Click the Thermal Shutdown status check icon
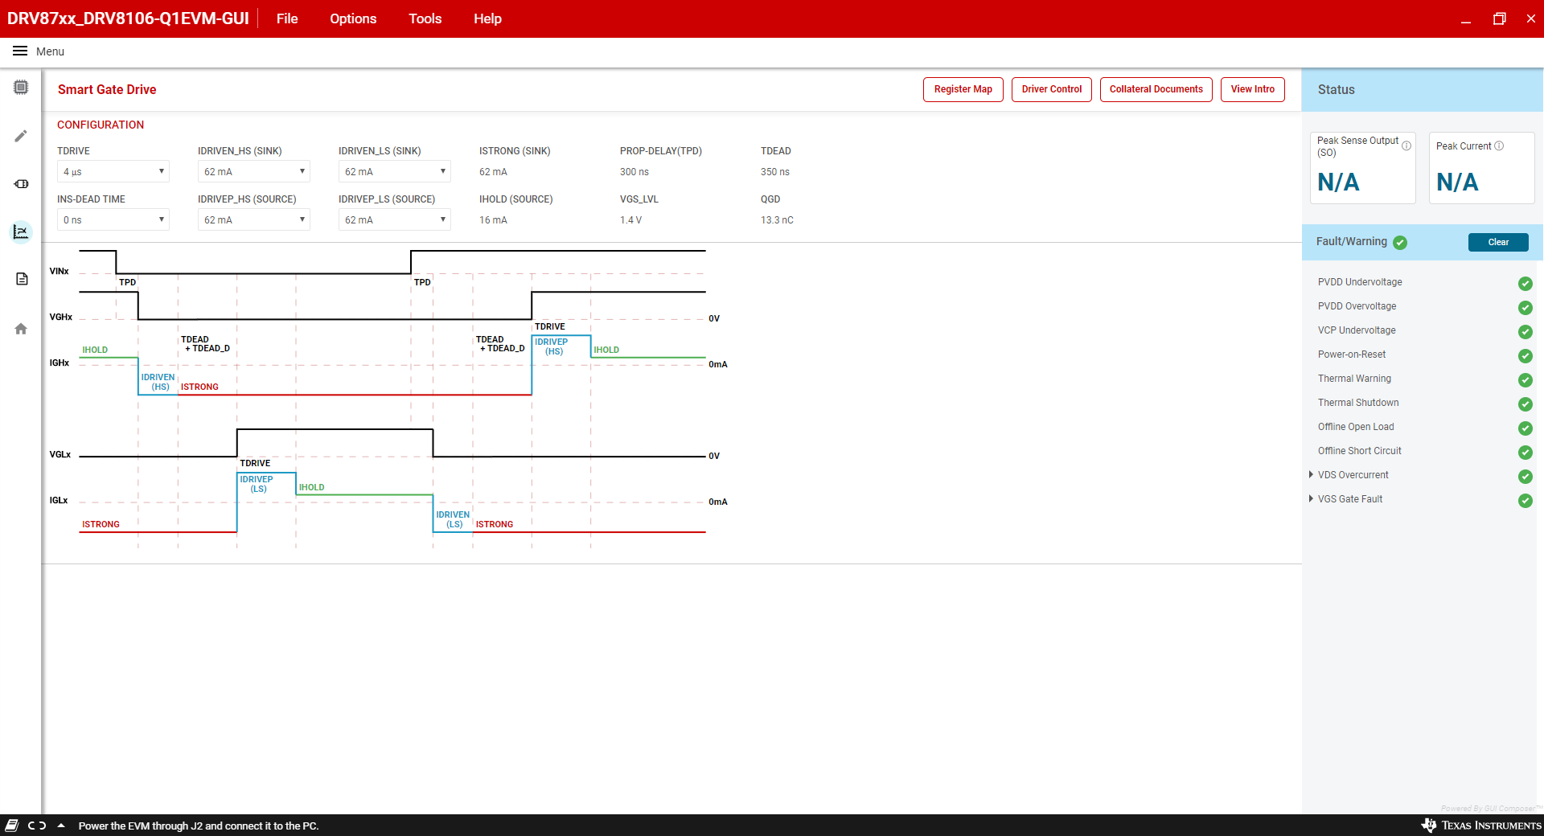Screen dimensions: 1544x836 tap(1525, 404)
